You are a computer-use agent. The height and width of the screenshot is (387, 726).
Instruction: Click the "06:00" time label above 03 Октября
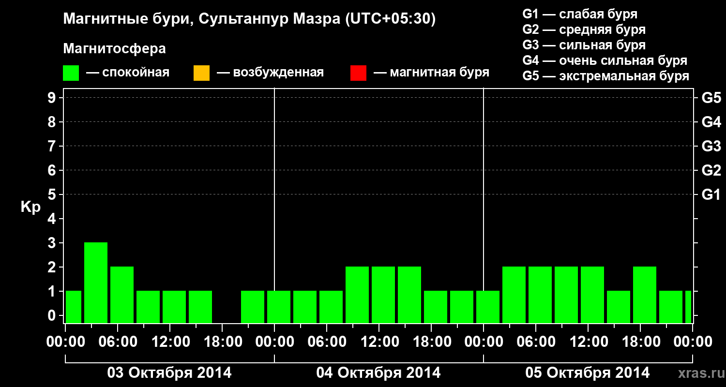[118, 342]
